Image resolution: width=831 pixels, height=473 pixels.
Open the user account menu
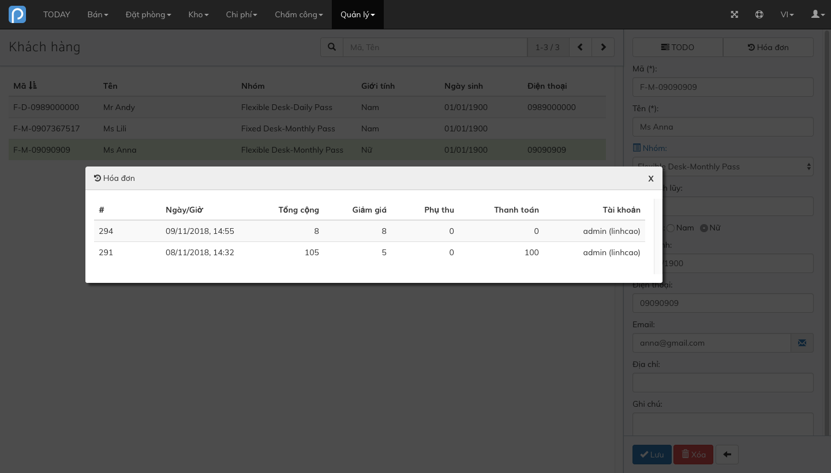(818, 14)
